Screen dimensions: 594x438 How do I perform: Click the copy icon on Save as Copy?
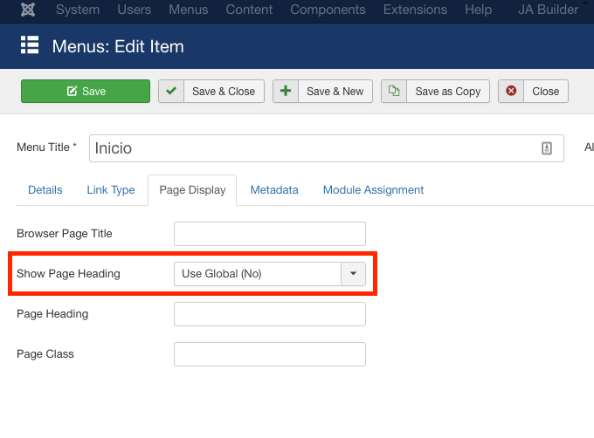tap(394, 92)
